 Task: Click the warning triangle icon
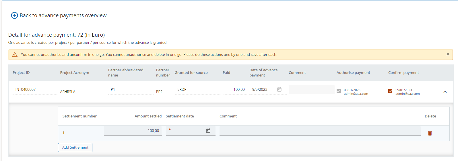pos(15,55)
